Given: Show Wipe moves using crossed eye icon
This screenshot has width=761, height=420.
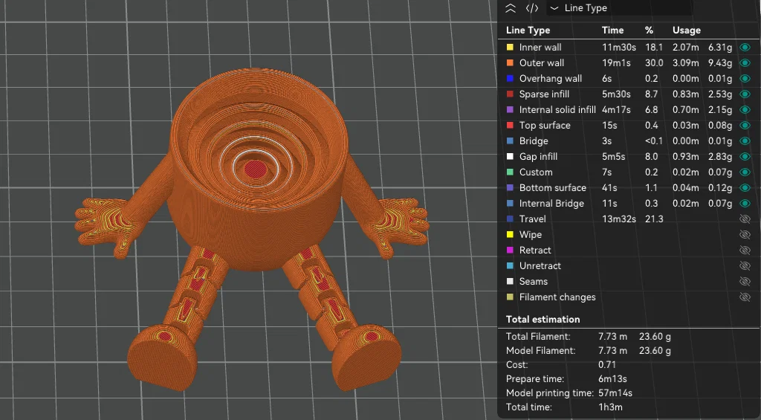Looking at the screenshot, I should (745, 234).
